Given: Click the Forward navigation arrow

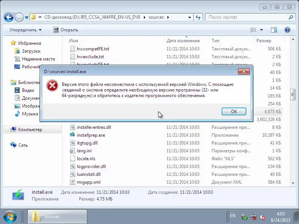Looking at the screenshot, I should pos(19,18).
